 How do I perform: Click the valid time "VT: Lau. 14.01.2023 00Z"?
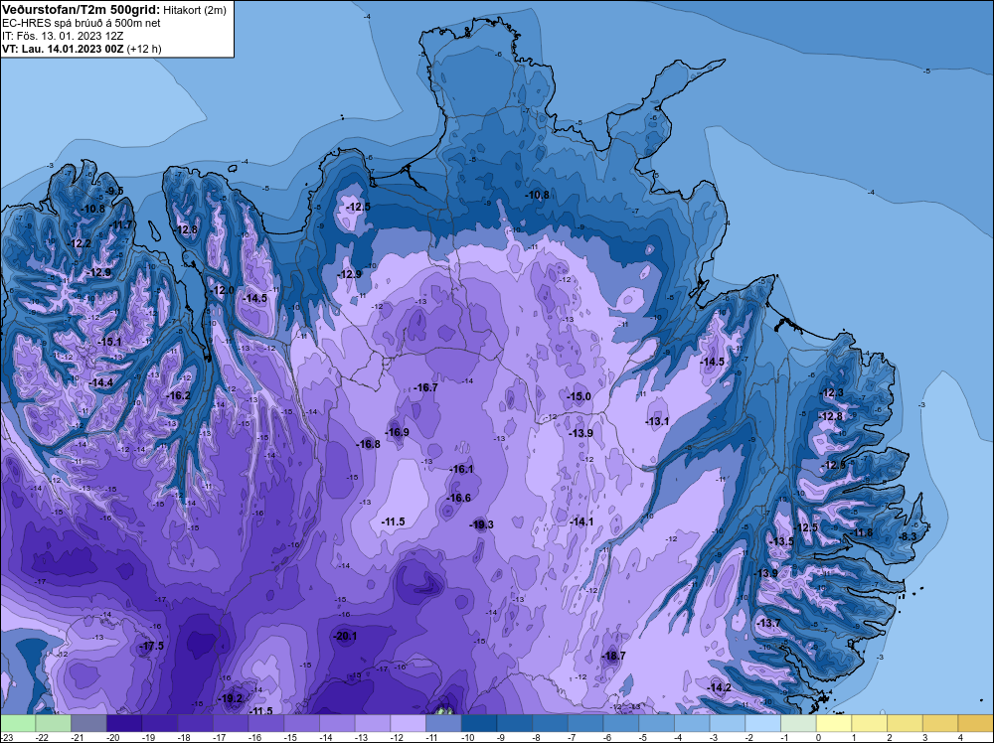click(x=63, y=49)
